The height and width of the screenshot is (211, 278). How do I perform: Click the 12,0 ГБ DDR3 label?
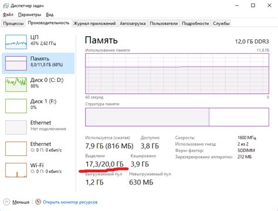[x=252, y=42]
